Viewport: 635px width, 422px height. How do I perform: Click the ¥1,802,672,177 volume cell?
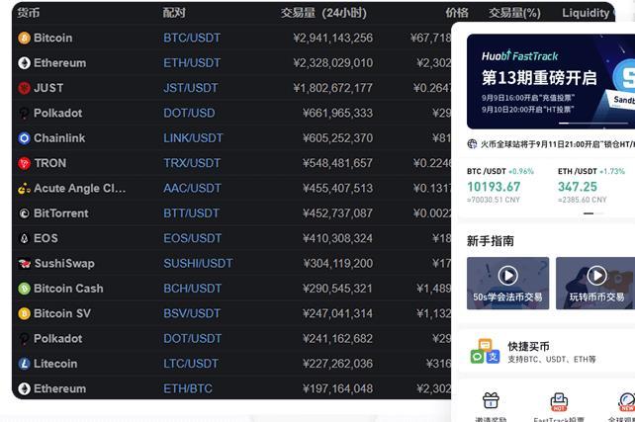pyautogui.click(x=333, y=88)
